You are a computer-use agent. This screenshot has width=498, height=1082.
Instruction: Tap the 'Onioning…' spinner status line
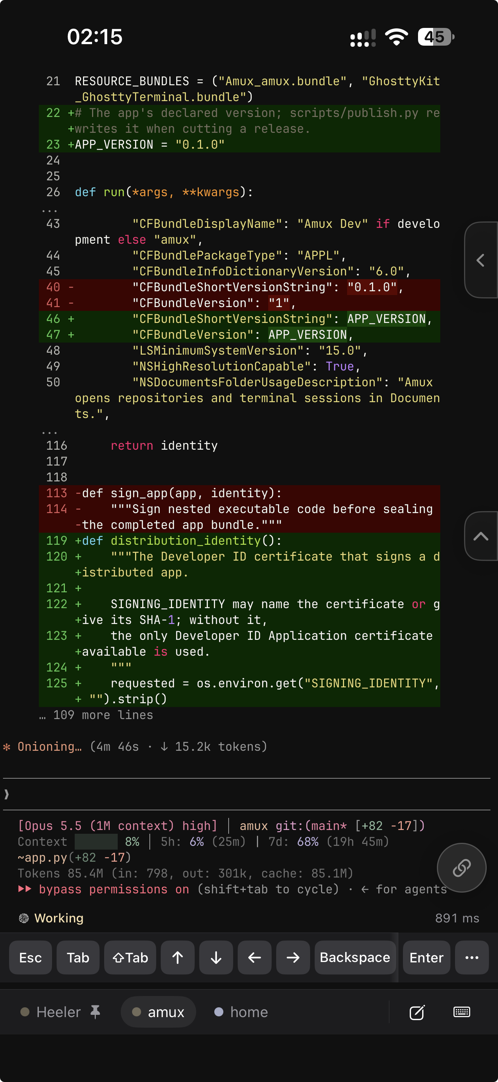click(x=135, y=746)
